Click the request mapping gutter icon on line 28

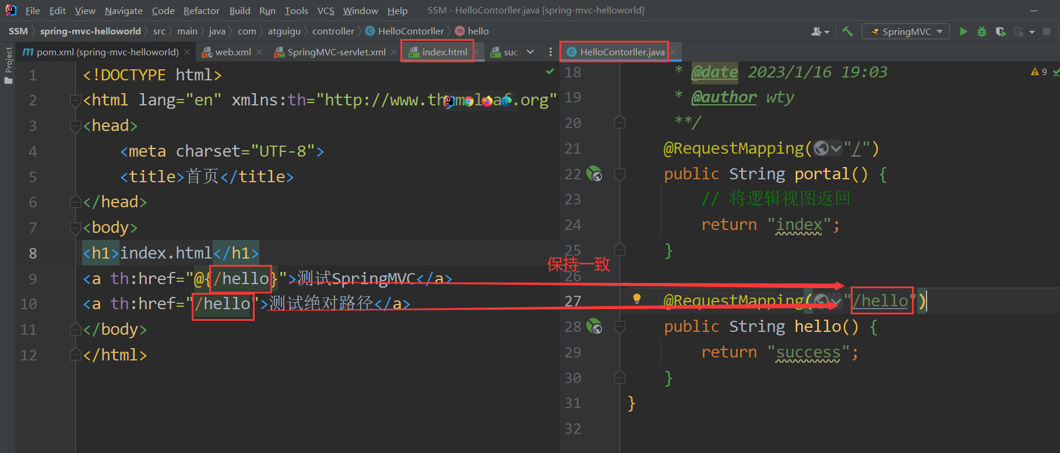(x=594, y=326)
